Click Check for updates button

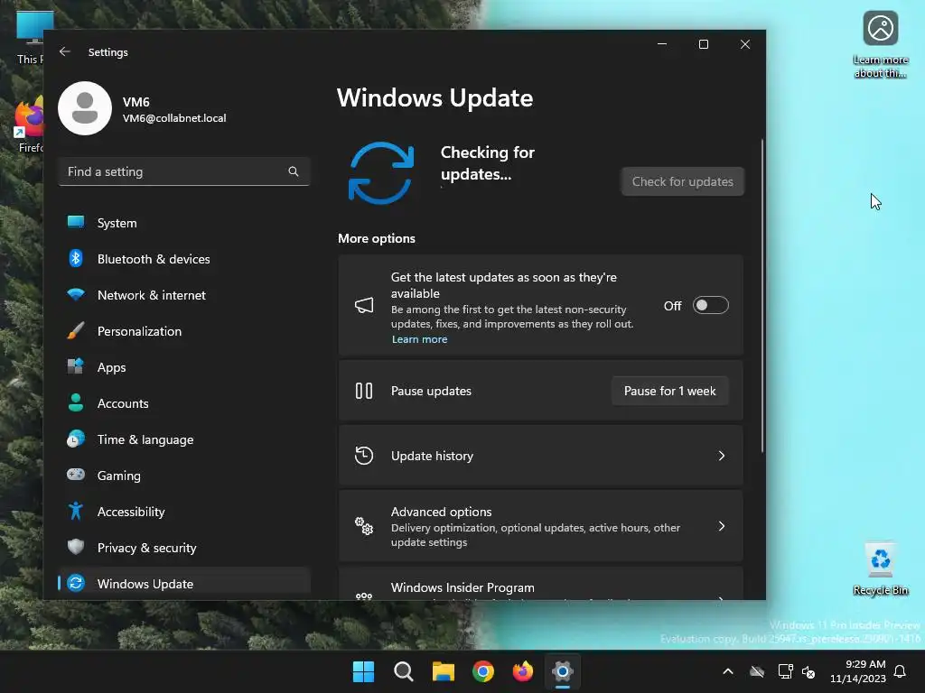(683, 181)
